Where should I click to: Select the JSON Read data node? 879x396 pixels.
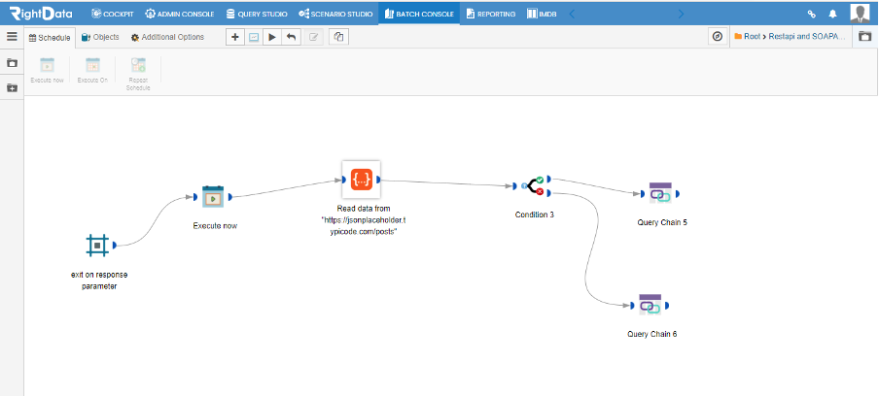click(362, 180)
